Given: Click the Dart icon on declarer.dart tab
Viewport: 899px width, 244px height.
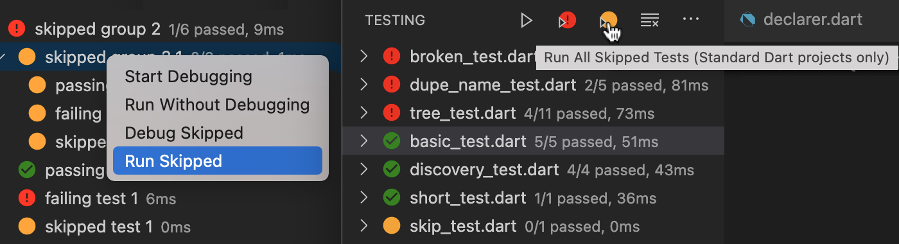Looking at the screenshot, I should tap(747, 20).
